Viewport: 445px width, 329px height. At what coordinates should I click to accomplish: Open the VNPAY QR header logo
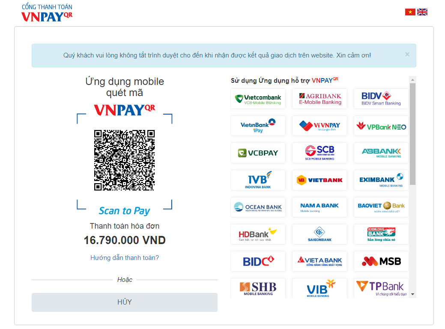(47, 13)
